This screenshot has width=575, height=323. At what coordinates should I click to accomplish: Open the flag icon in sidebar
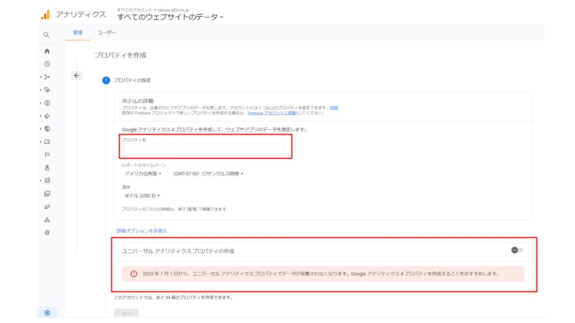[x=47, y=155]
